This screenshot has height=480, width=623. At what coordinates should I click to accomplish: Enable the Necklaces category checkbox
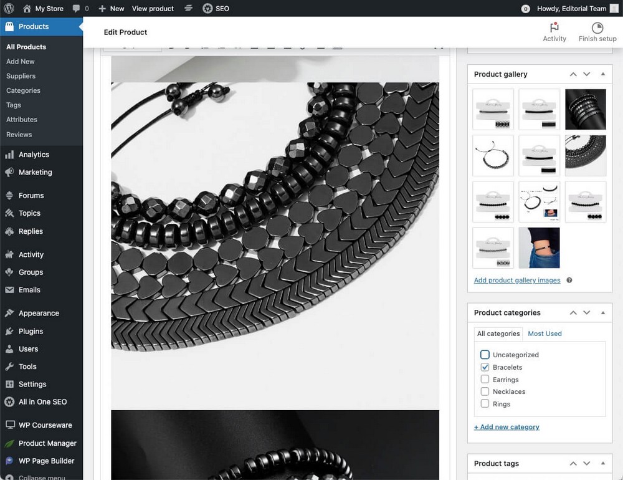tap(485, 391)
